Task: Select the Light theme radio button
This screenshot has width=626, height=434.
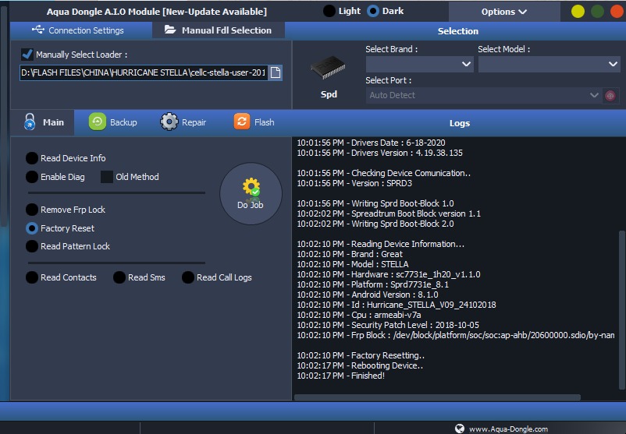Action: point(329,11)
